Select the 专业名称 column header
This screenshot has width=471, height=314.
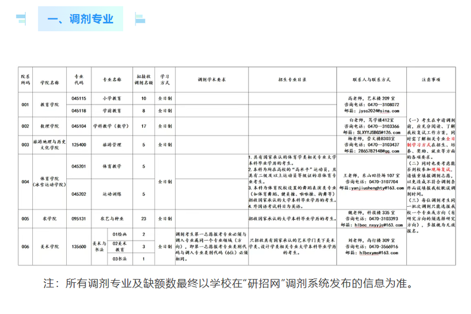point(112,80)
